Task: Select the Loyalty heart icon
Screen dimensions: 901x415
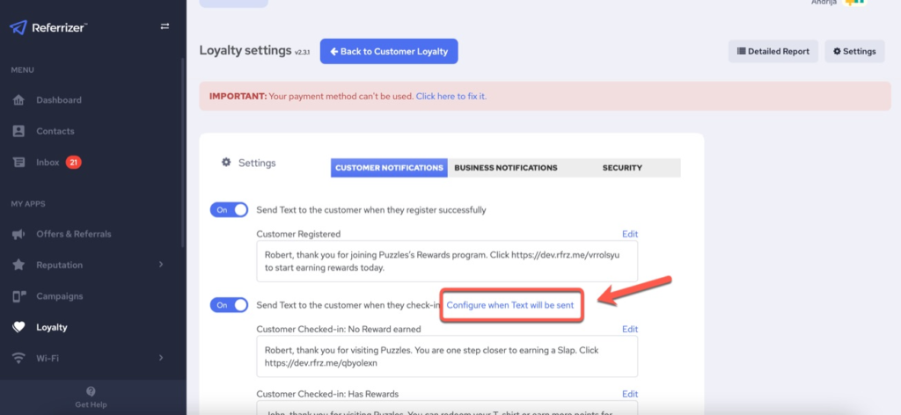Action: [18, 327]
